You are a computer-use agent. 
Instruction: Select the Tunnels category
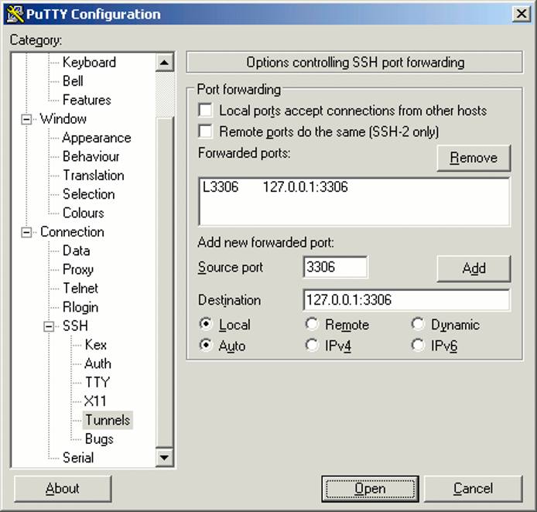(x=108, y=420)
